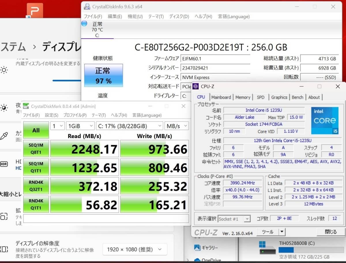The image size is (346, 263).
Task: Click the WPS Office desktop shortcut icon
Action: point(35,11)
